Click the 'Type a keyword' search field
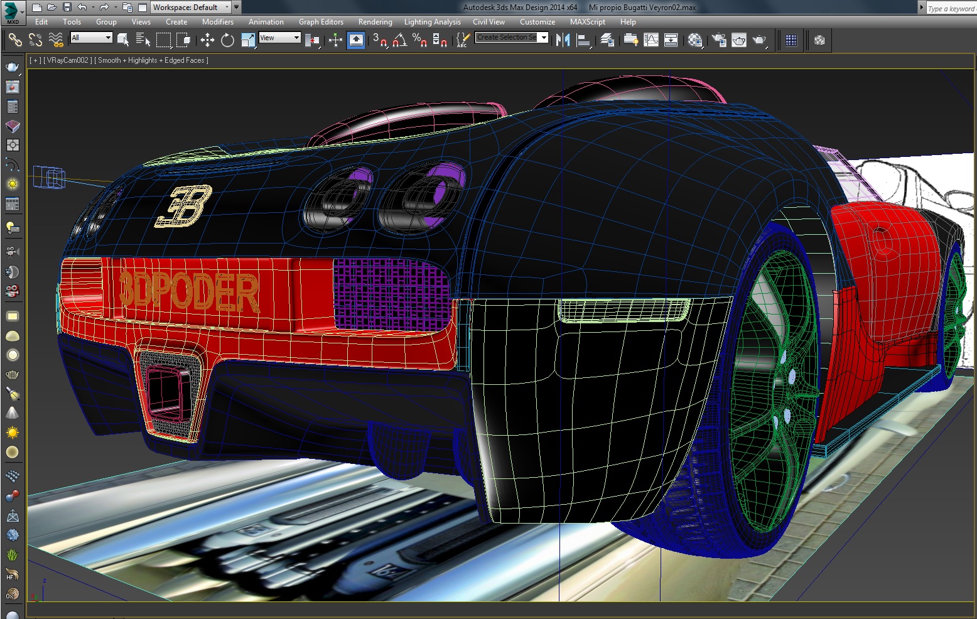 951,8
